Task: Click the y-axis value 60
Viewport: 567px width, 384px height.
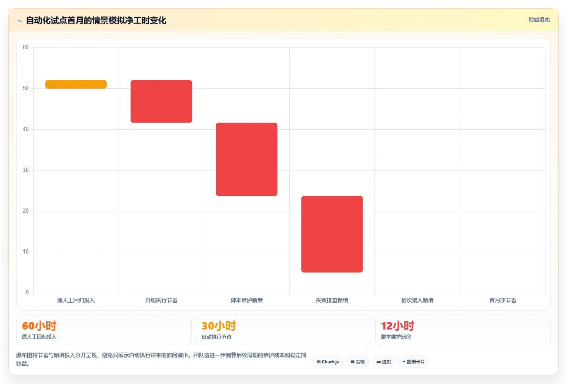Action: point(26,47)
